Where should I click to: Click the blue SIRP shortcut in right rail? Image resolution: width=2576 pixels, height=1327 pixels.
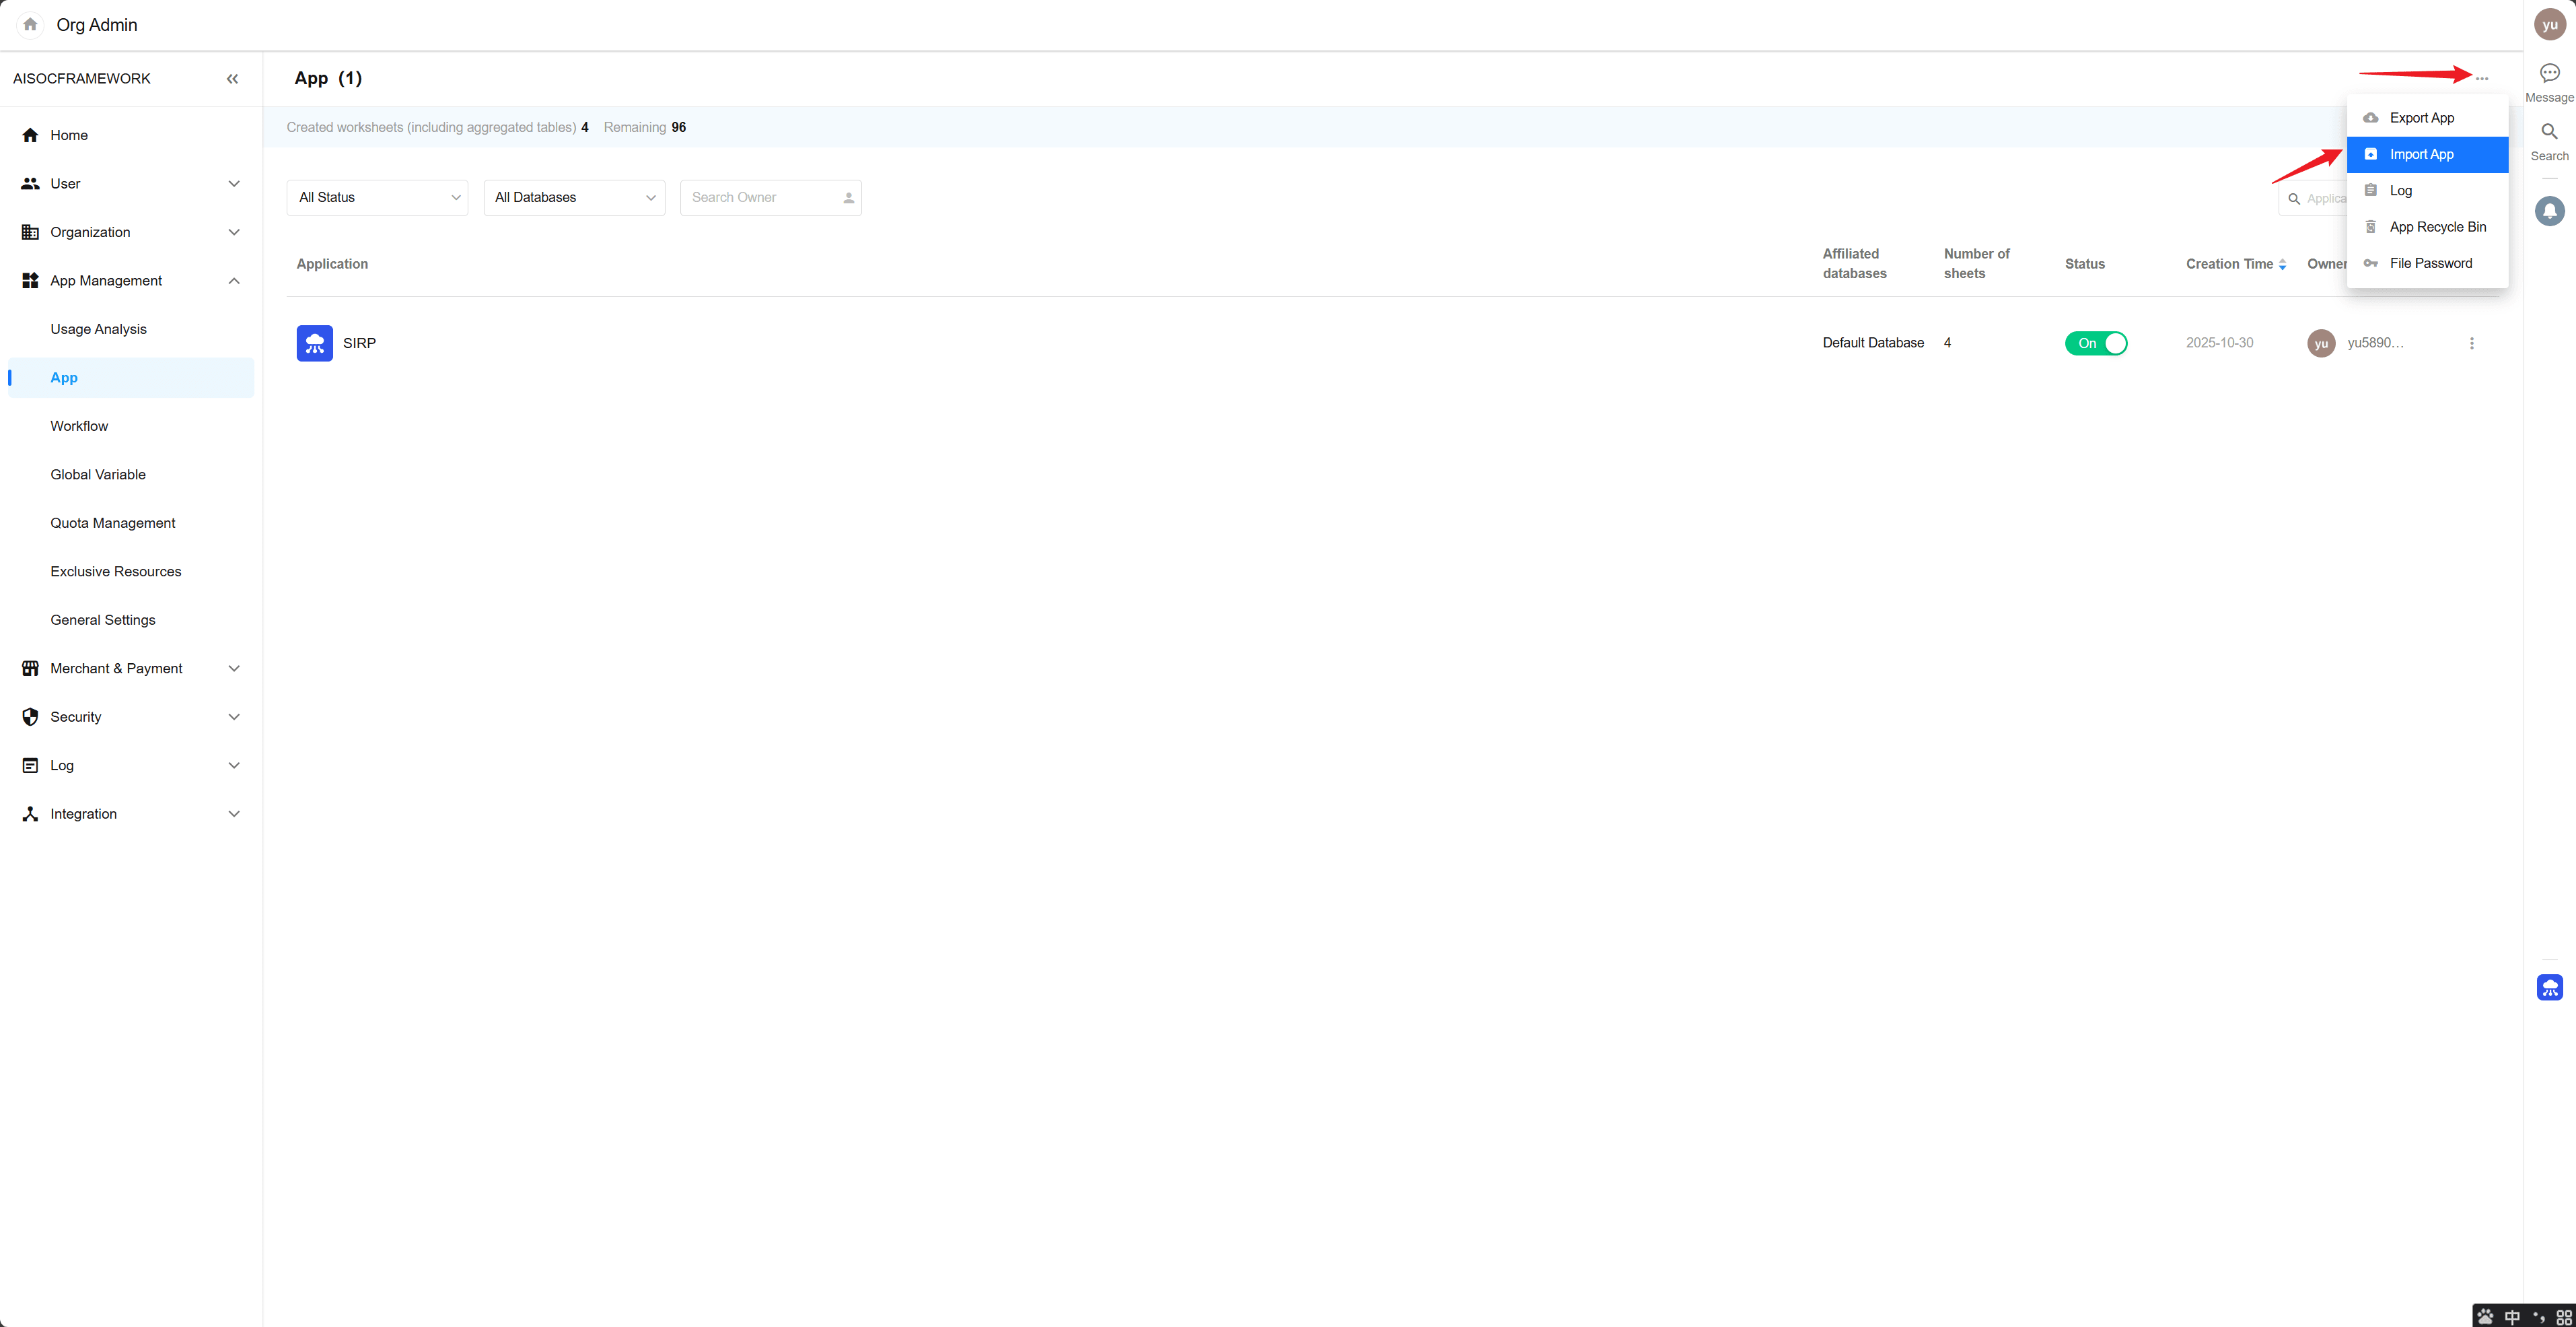click(2549, 988)
